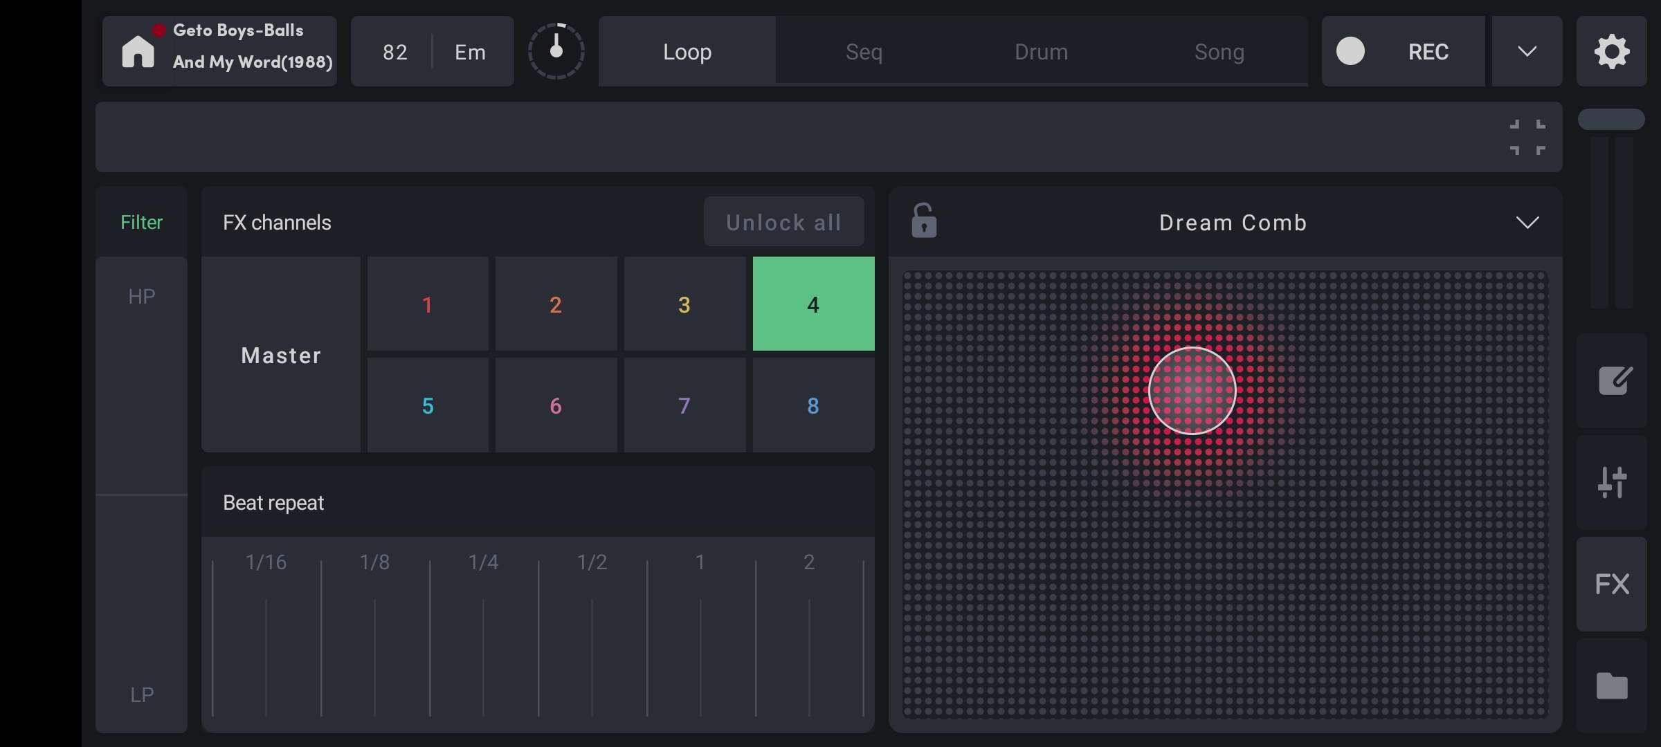
Task: Select FX channel 6
Action: pyautogui.click(x=556, y=405)
